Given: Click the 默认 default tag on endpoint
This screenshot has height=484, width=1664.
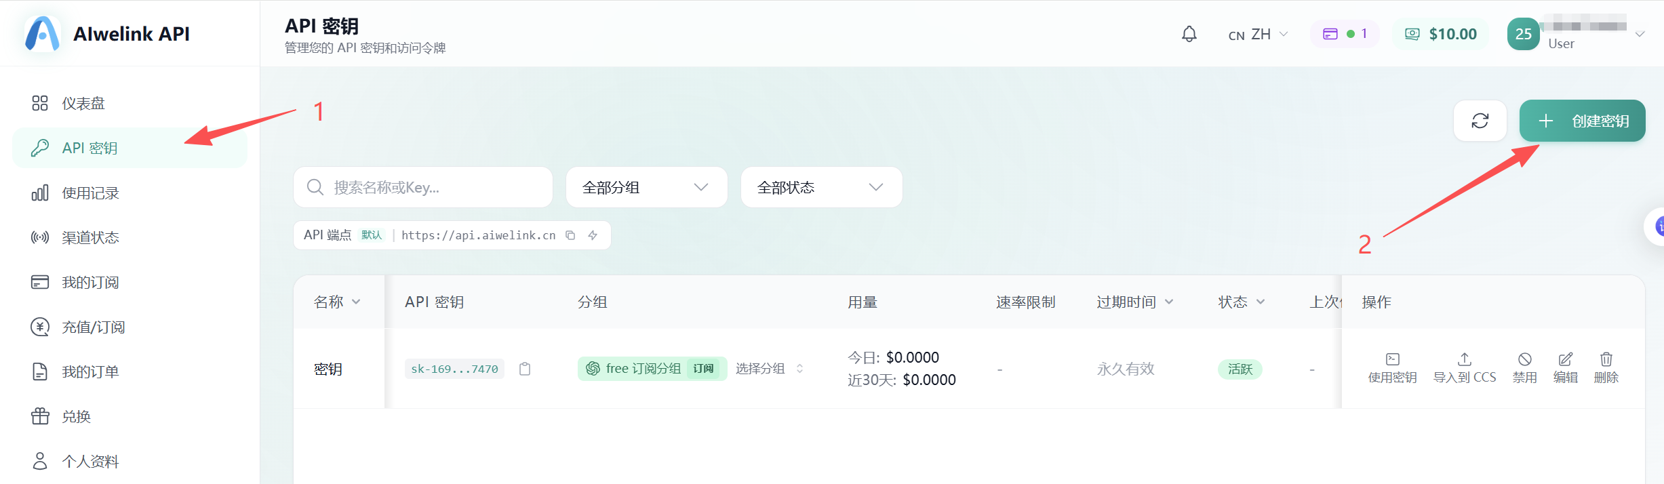Looking at the screenshot, I should click(372, 235).
